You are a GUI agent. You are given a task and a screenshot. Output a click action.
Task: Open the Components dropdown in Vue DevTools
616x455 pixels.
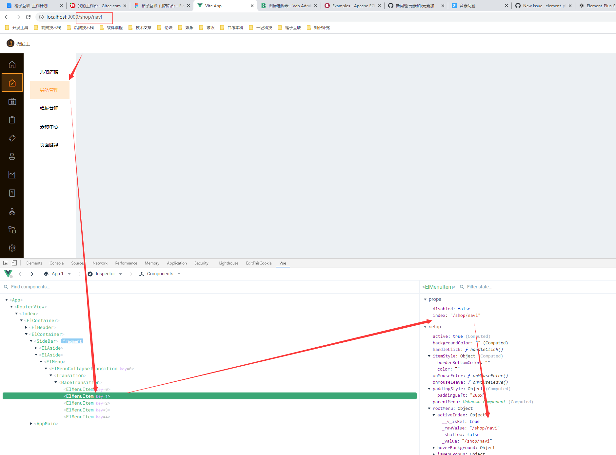tap(160, 274)
